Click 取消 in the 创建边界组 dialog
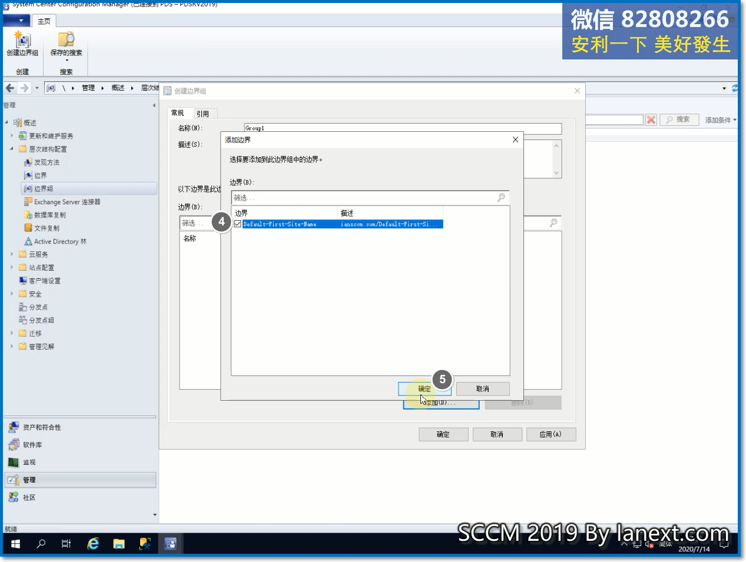 click(497, 434)
